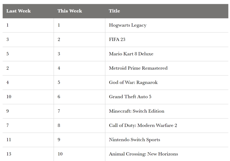
Task: Click the Metroid Prime Remastered title
Action: coord(138,68)
